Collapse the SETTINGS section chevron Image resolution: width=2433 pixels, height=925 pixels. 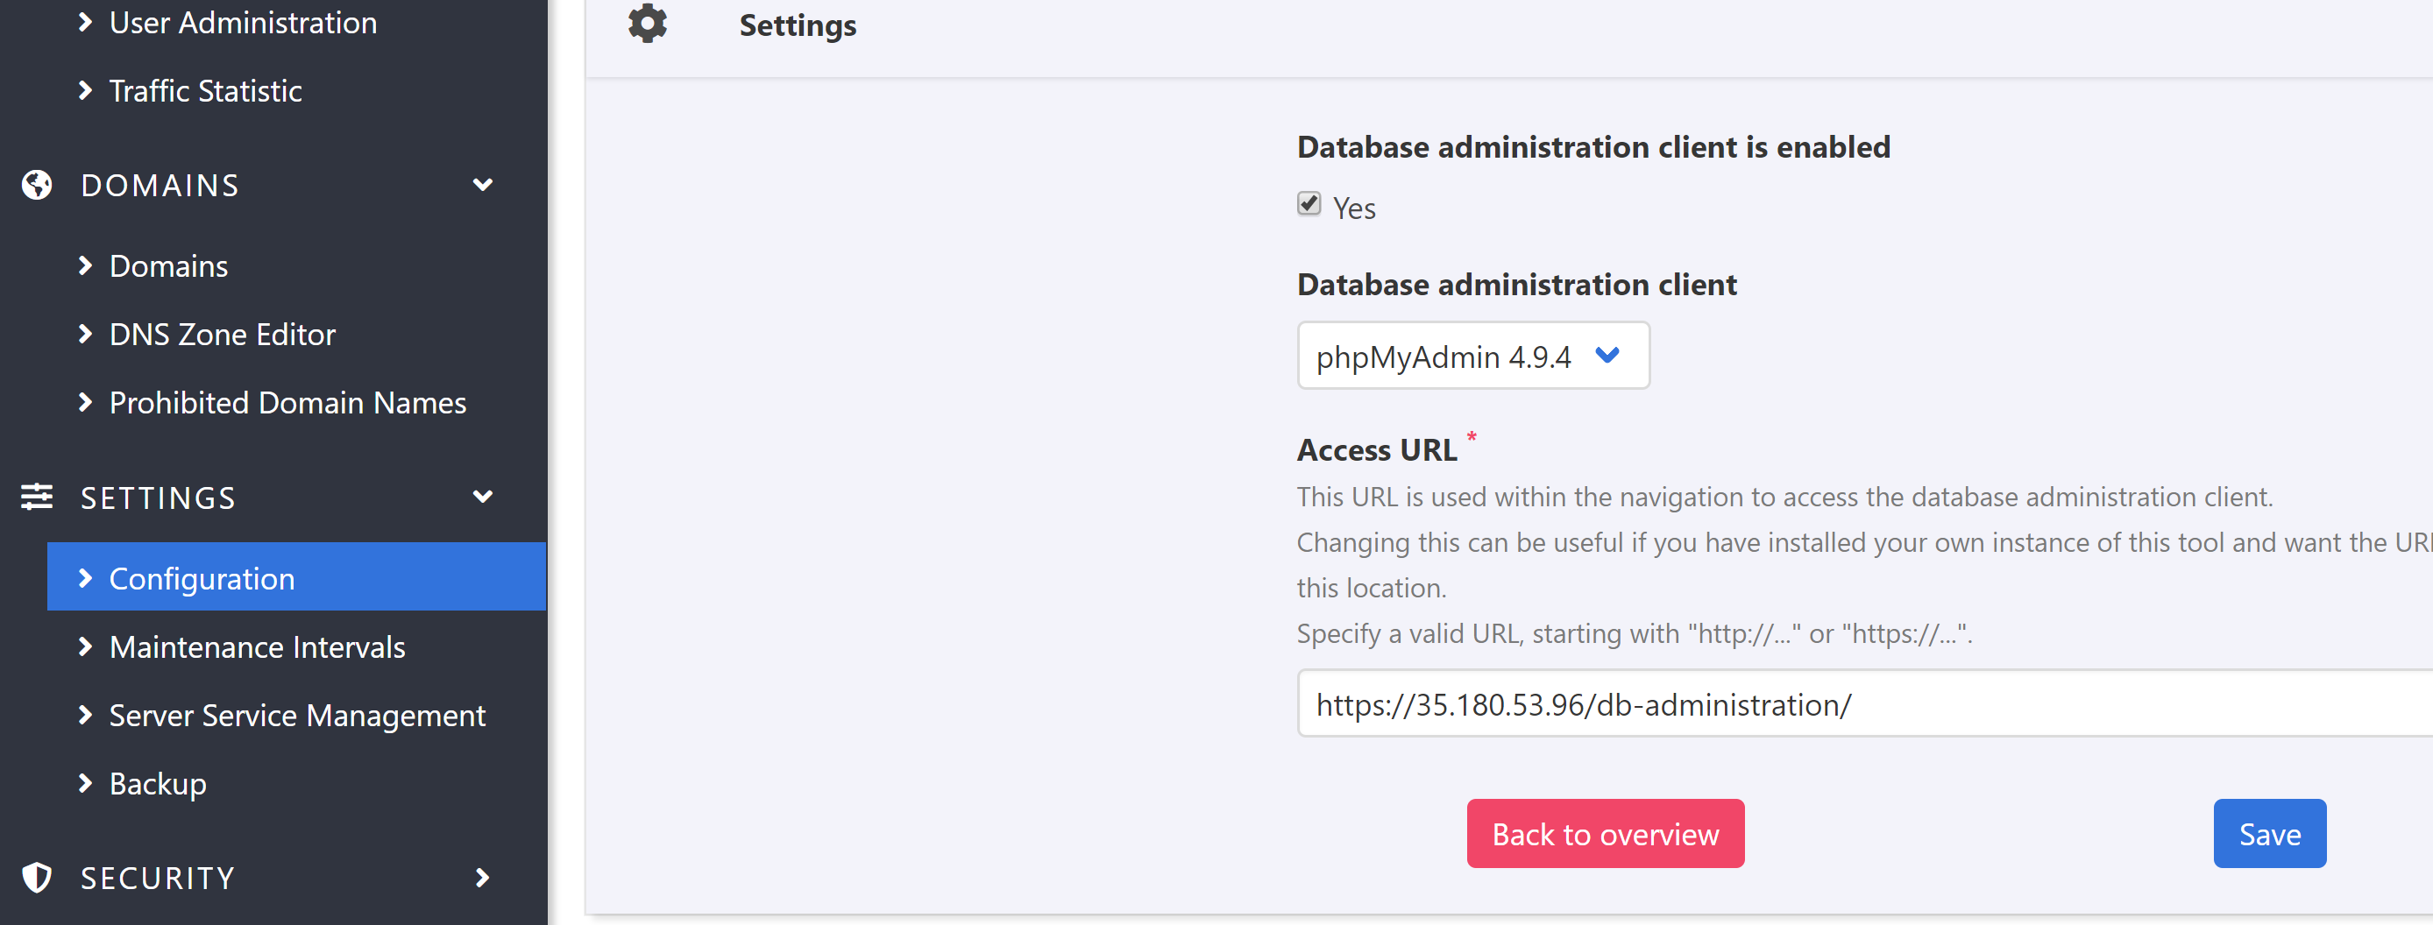pos(483,497)
